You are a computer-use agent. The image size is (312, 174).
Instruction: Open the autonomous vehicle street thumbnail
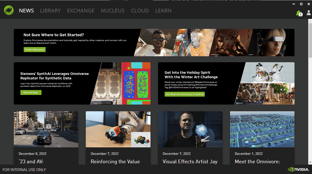pos(46,129)
